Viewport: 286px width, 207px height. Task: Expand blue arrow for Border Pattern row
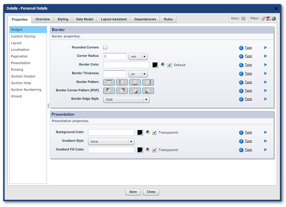pos(265,82)
